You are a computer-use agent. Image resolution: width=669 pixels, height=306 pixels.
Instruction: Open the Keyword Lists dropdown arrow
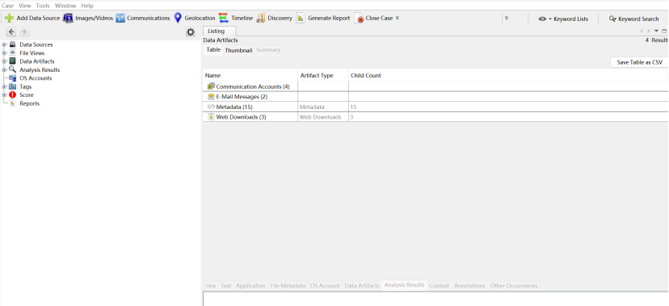point(550,19)
